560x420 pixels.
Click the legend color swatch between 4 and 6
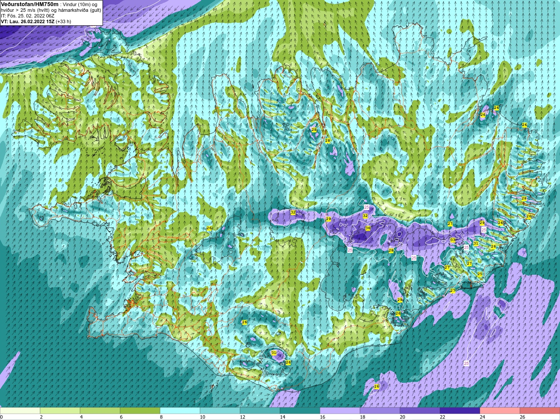[x=100, y=411]
